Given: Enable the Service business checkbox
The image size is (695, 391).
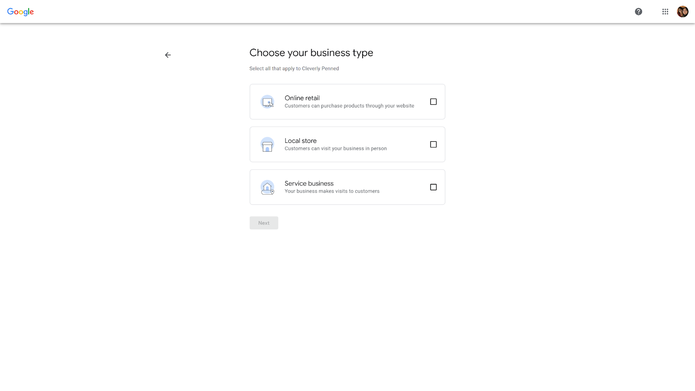Looking at the screenshot, I should click(433, 187).
